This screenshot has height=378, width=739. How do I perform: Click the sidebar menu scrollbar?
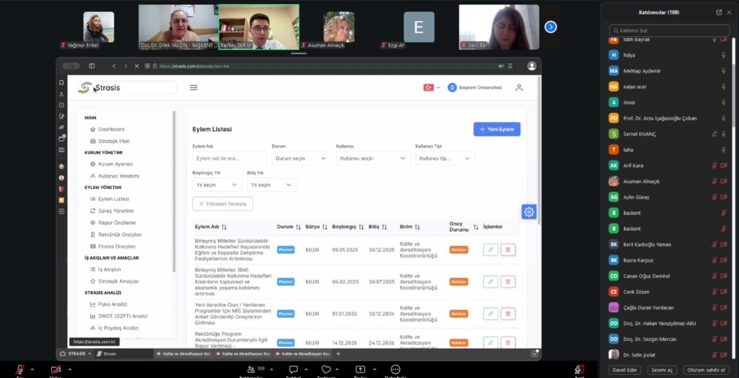tap(174, 191)
